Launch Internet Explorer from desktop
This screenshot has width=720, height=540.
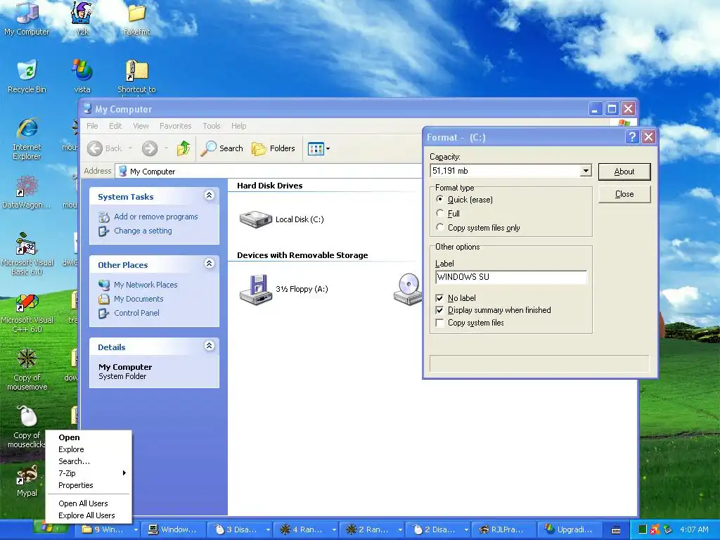27,139
